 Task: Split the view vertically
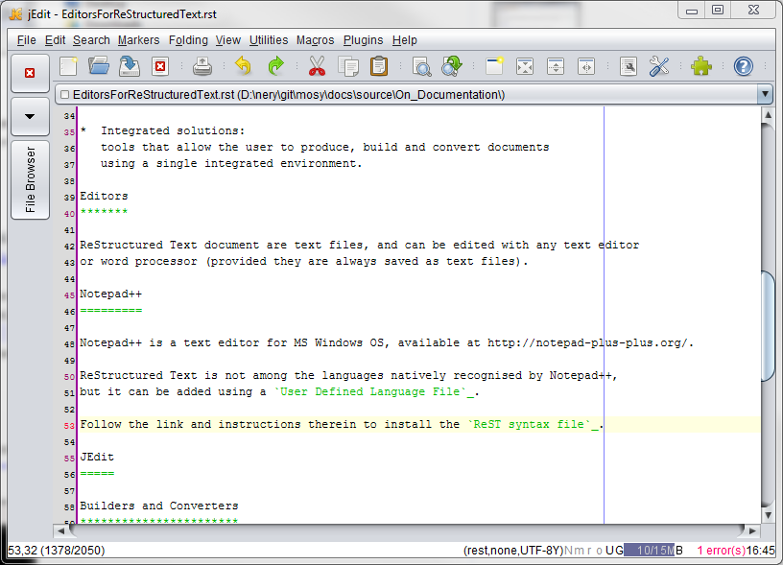coord(586,66)
